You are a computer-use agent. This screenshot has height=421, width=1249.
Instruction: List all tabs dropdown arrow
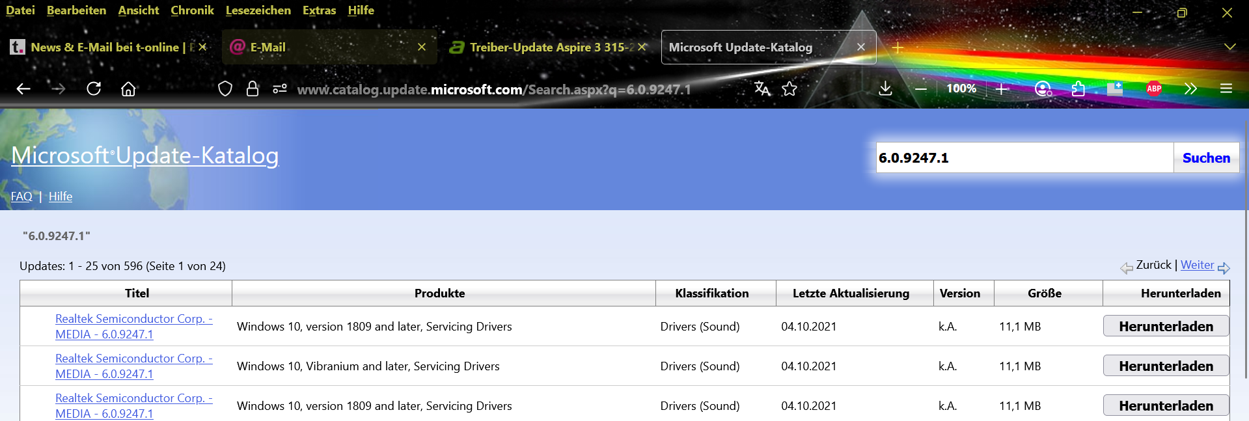(x=1229, y=47)
